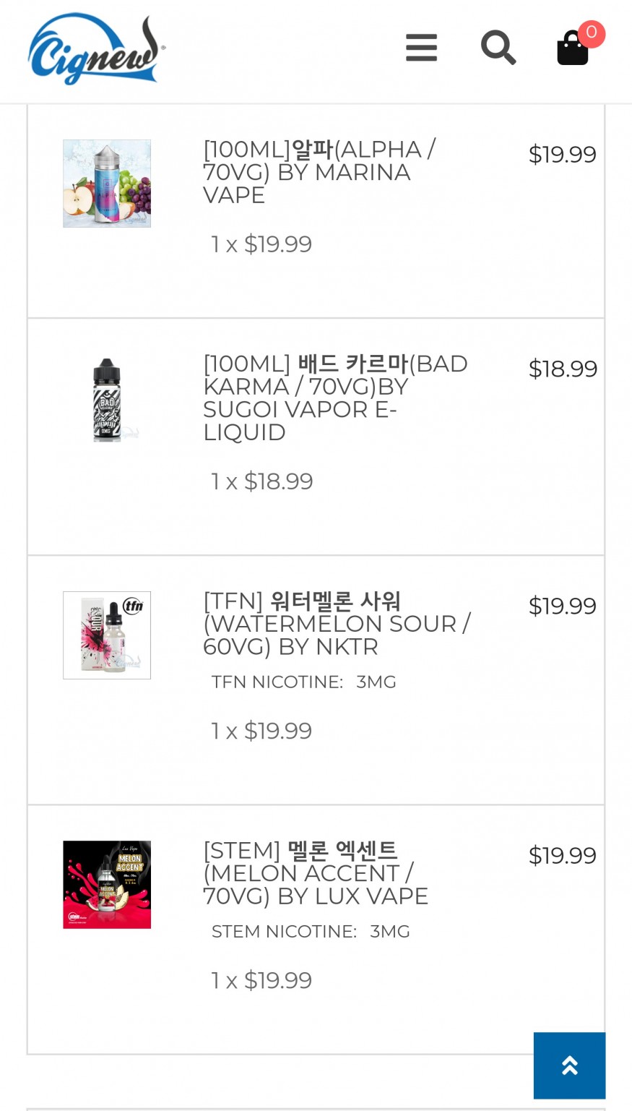Tap the cart item count badge
Viewport: 632px width, 1111px height.
click(x=591, y=33)
